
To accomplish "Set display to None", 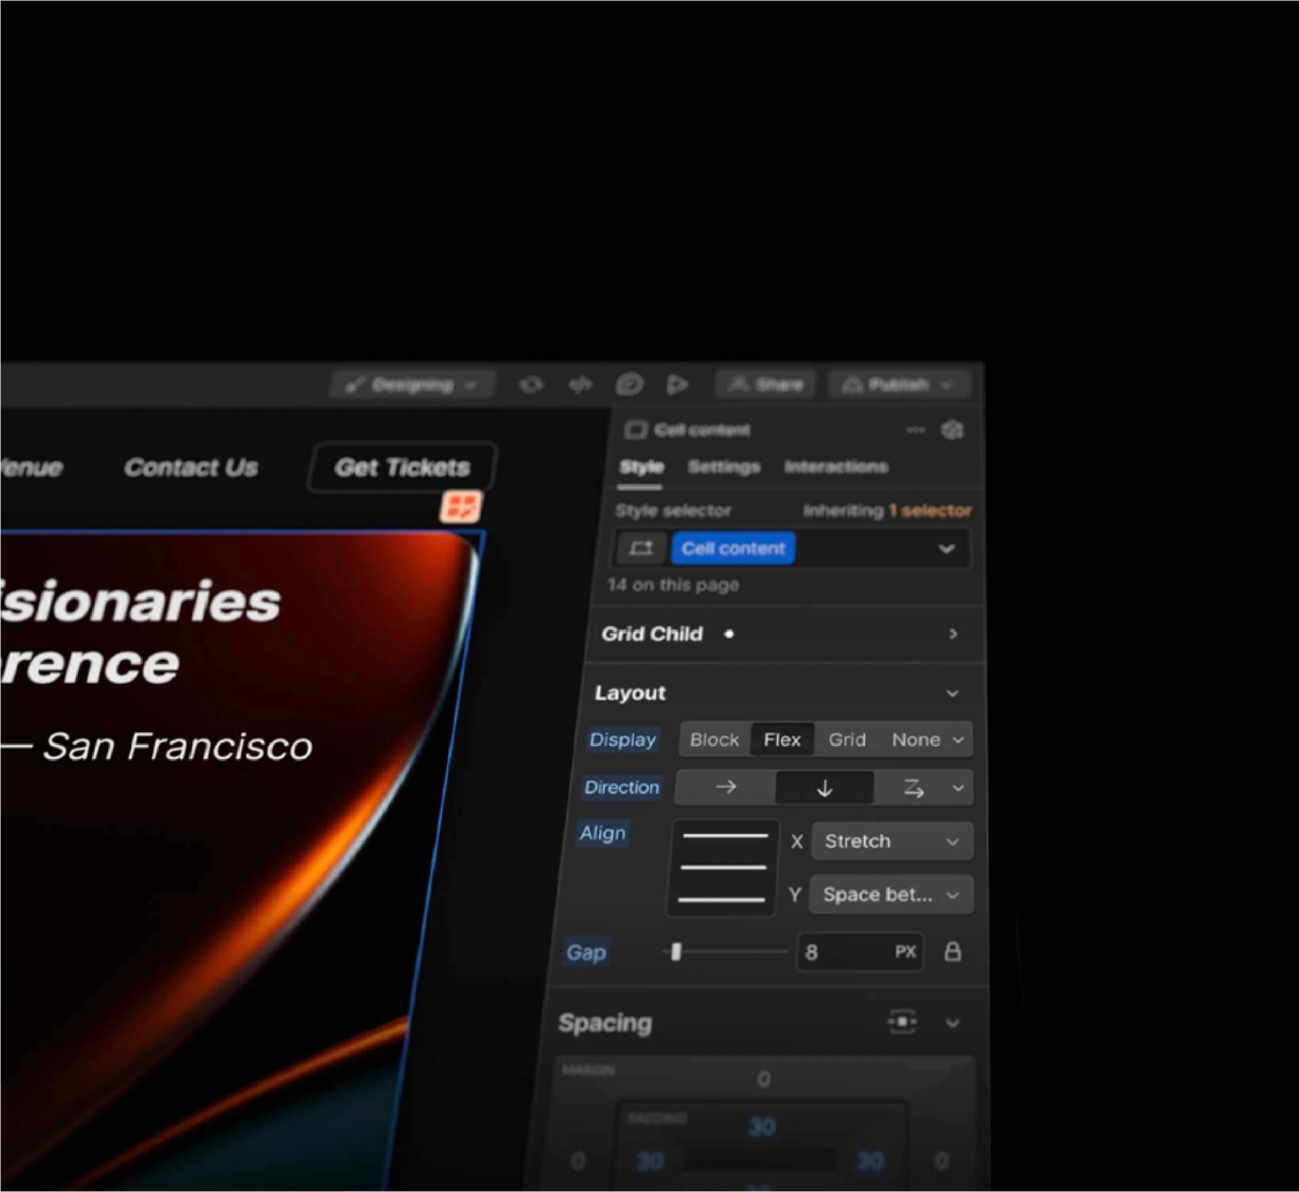I will click(x=916, y=740).
